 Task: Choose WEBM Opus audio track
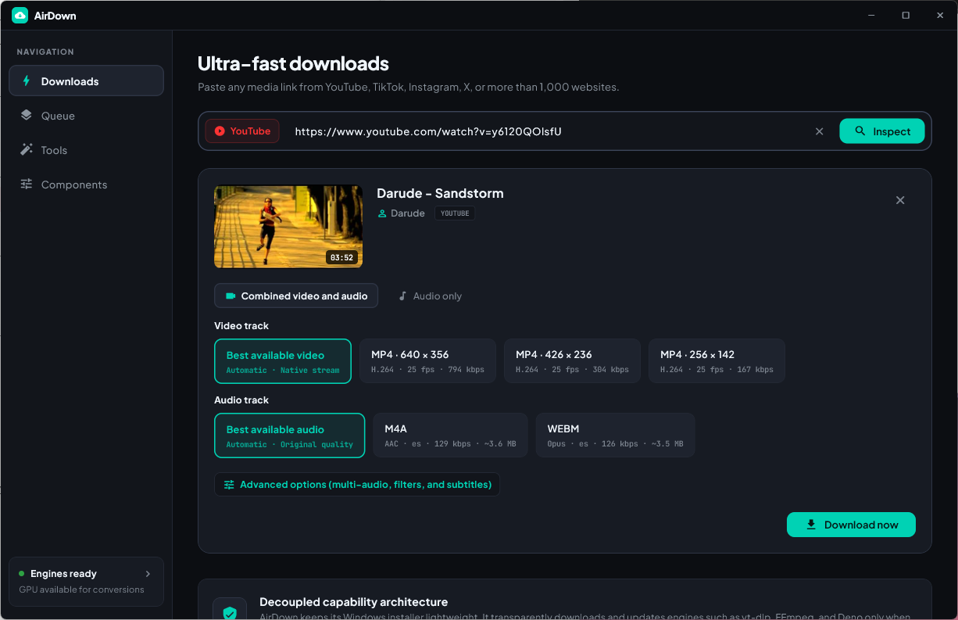(615, 435)
